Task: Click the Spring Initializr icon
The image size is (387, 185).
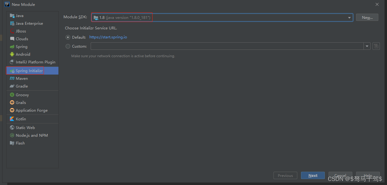Action: coord(12,71)
